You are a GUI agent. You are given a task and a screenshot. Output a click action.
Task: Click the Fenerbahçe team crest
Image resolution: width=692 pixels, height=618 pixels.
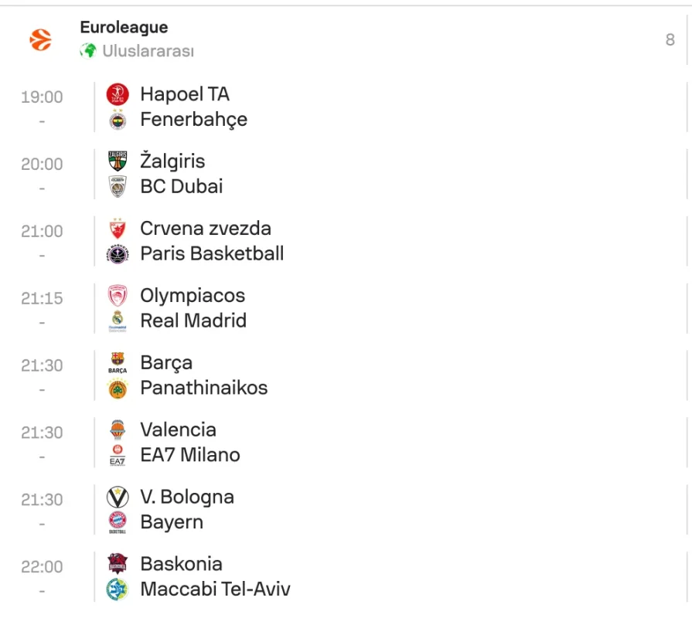pos(118,120)
